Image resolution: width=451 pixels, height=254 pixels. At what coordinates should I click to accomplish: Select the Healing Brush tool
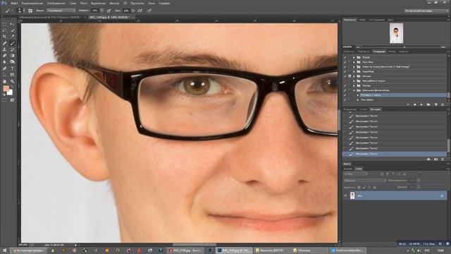[x=5, y=43]
